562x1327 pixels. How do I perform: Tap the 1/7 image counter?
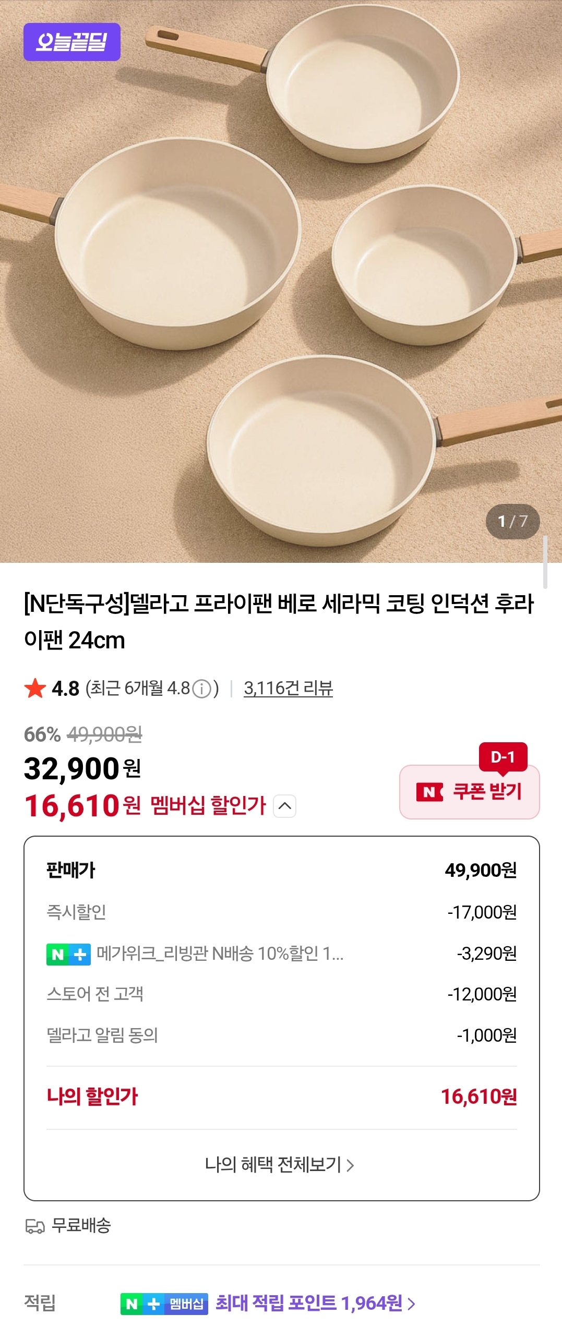(x=512, y=521)
